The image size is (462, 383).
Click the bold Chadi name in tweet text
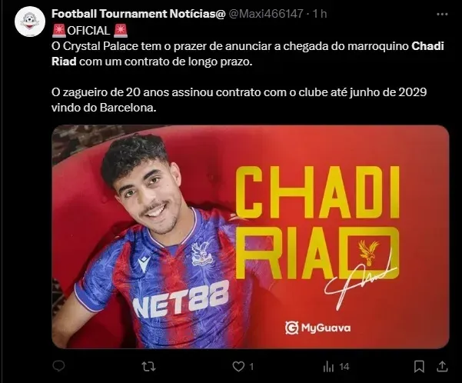[427, 46]
